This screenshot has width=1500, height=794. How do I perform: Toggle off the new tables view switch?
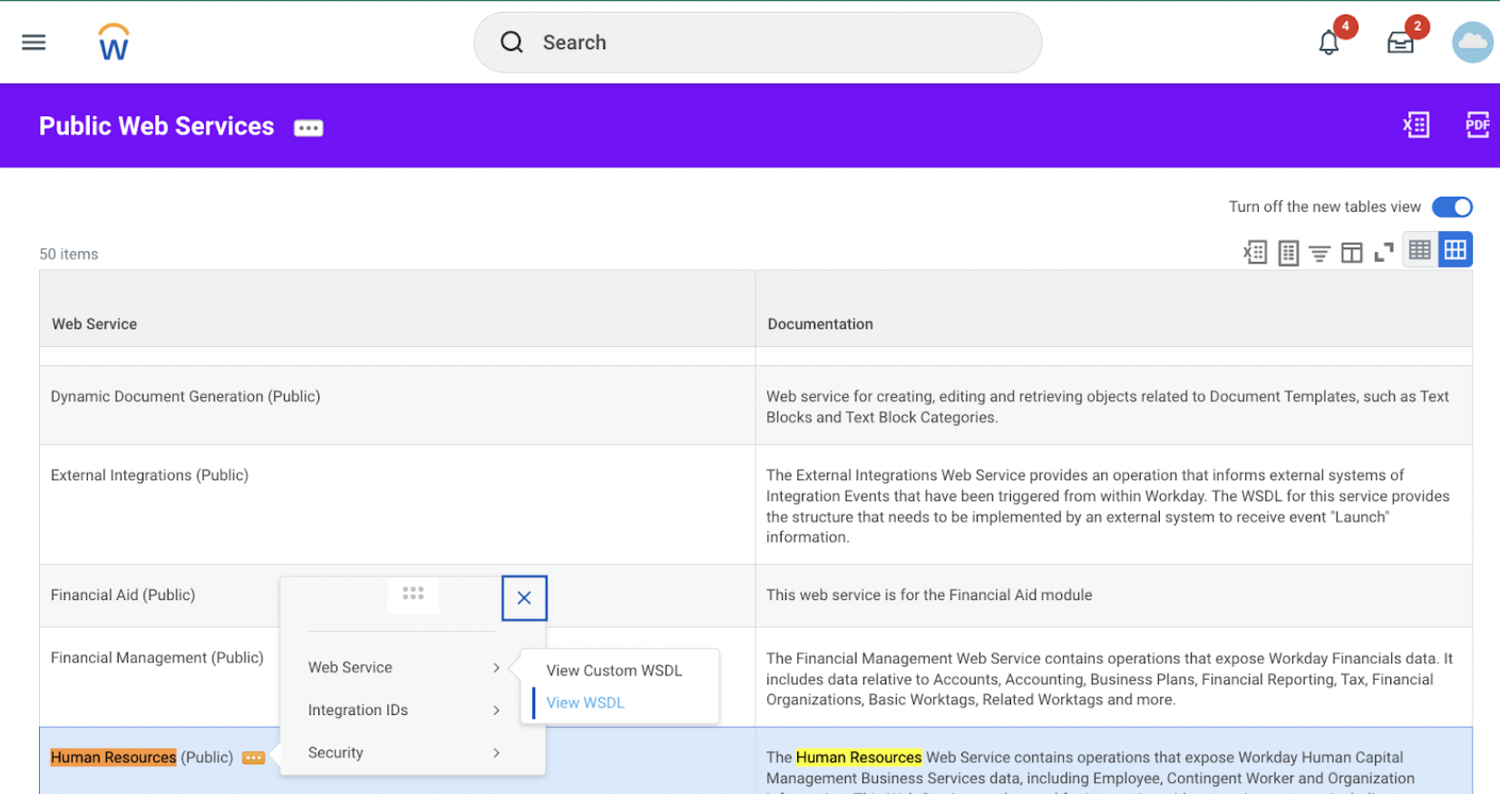[x=1452, y=207]
